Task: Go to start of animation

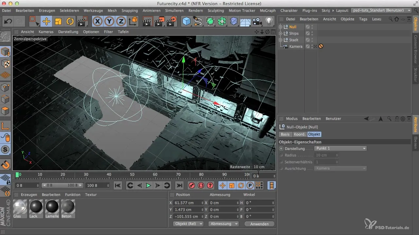Action: click(x=118, y=185)
